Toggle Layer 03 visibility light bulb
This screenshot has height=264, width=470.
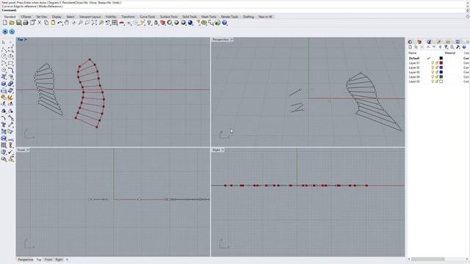433,72
